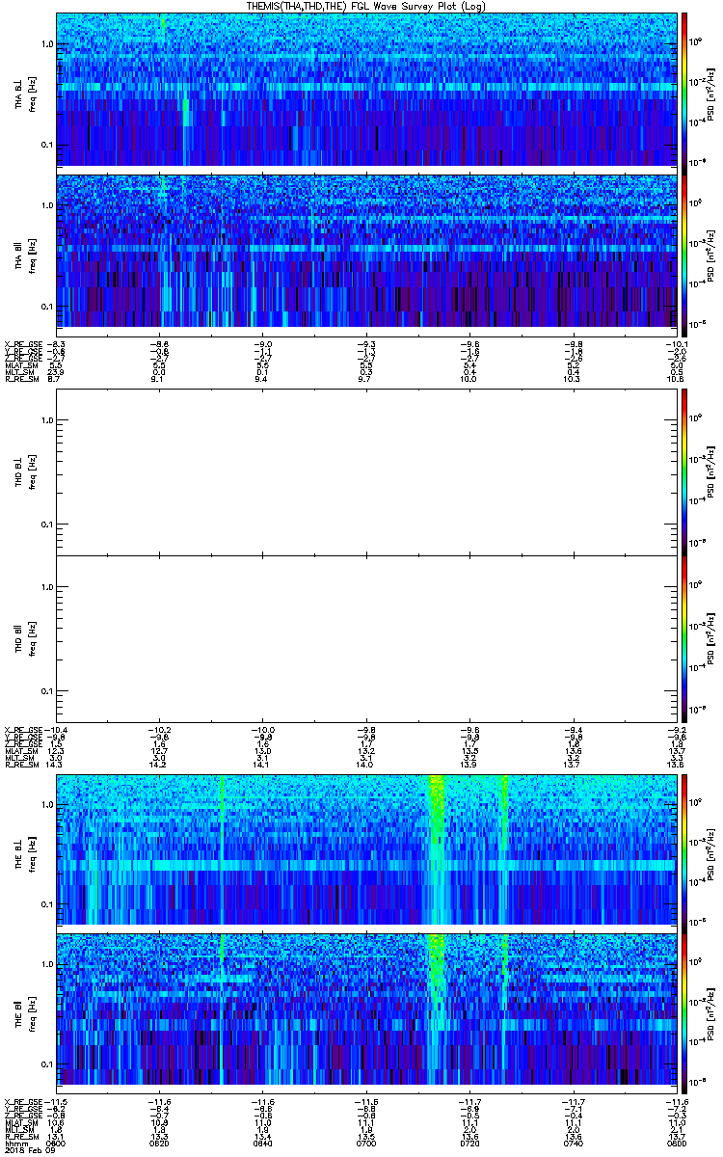Image resolution: width=723 pixels, height=1157 pixels.
Task: Click the 0800 time tick label
Action: [678, 1142]
